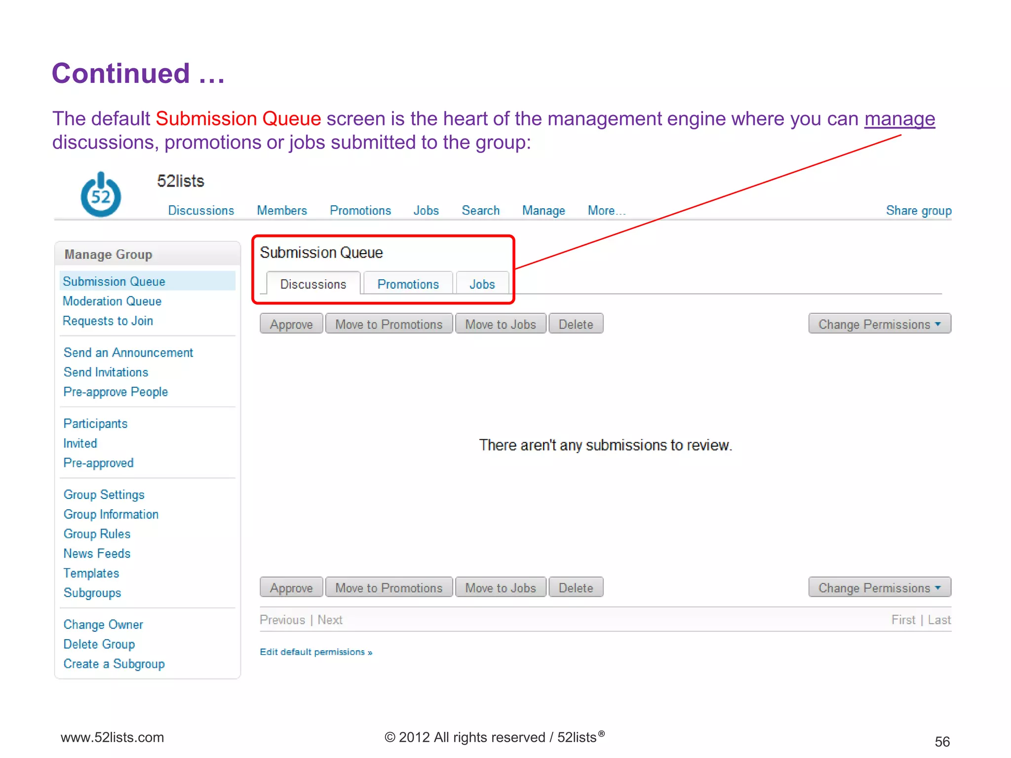Click Send Invitations link
1011x758 pixels.
tap(106, 372)
